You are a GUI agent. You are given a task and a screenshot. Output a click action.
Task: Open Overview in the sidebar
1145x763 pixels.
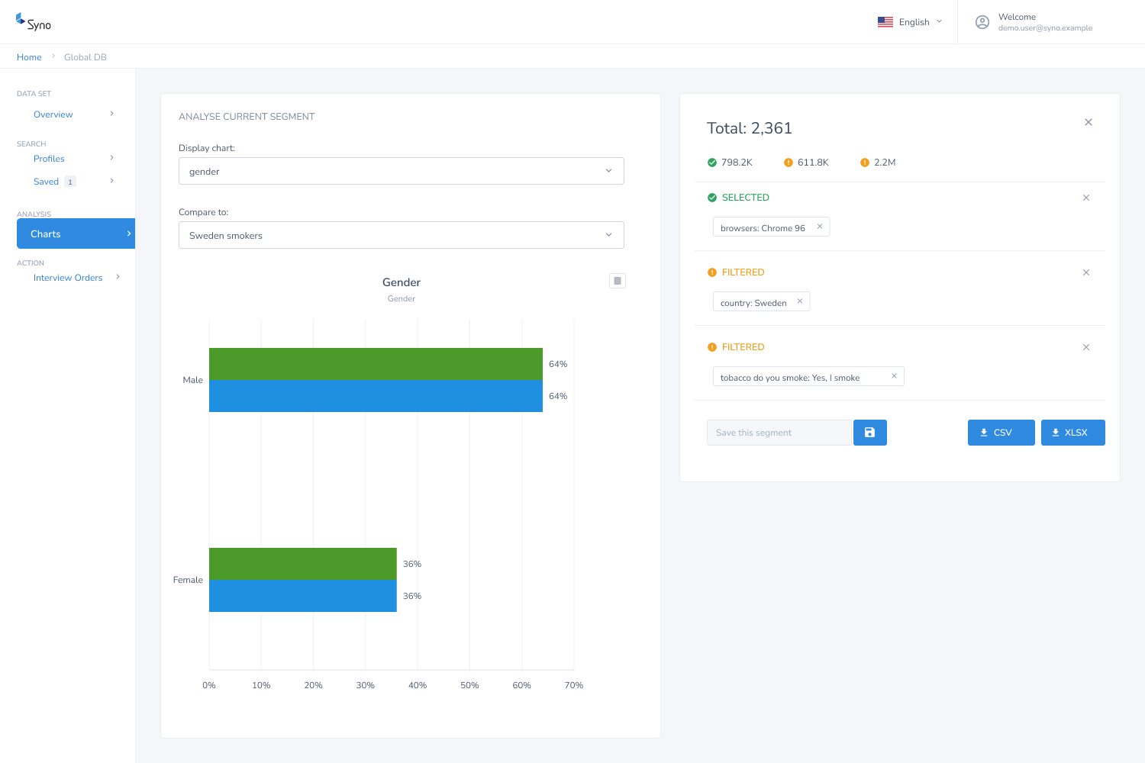pos(53,114)
